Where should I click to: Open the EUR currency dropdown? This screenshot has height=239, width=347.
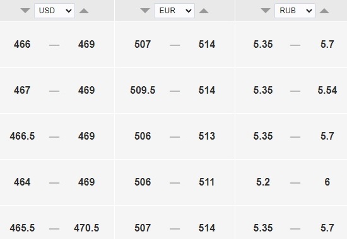pos(174,11)
